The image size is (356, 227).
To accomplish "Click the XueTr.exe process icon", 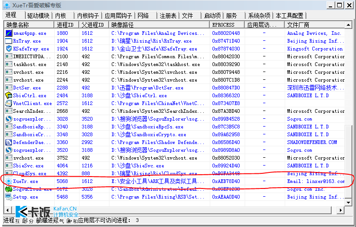I will pyautogui.click(x=9, y=181).
